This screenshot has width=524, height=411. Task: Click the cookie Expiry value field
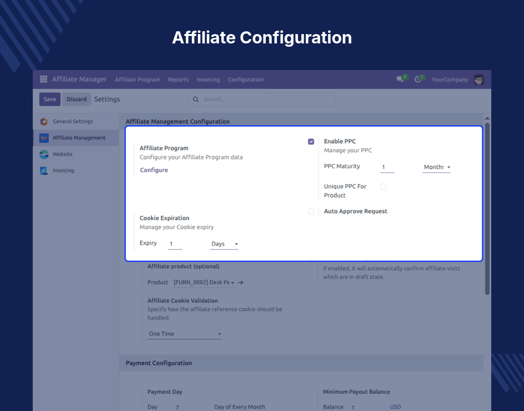coord(175,244)
